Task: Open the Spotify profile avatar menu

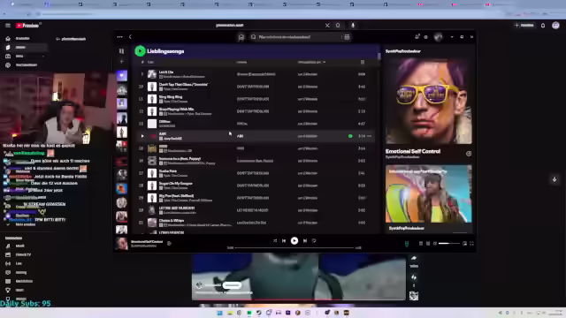Action: click(439, 37)
